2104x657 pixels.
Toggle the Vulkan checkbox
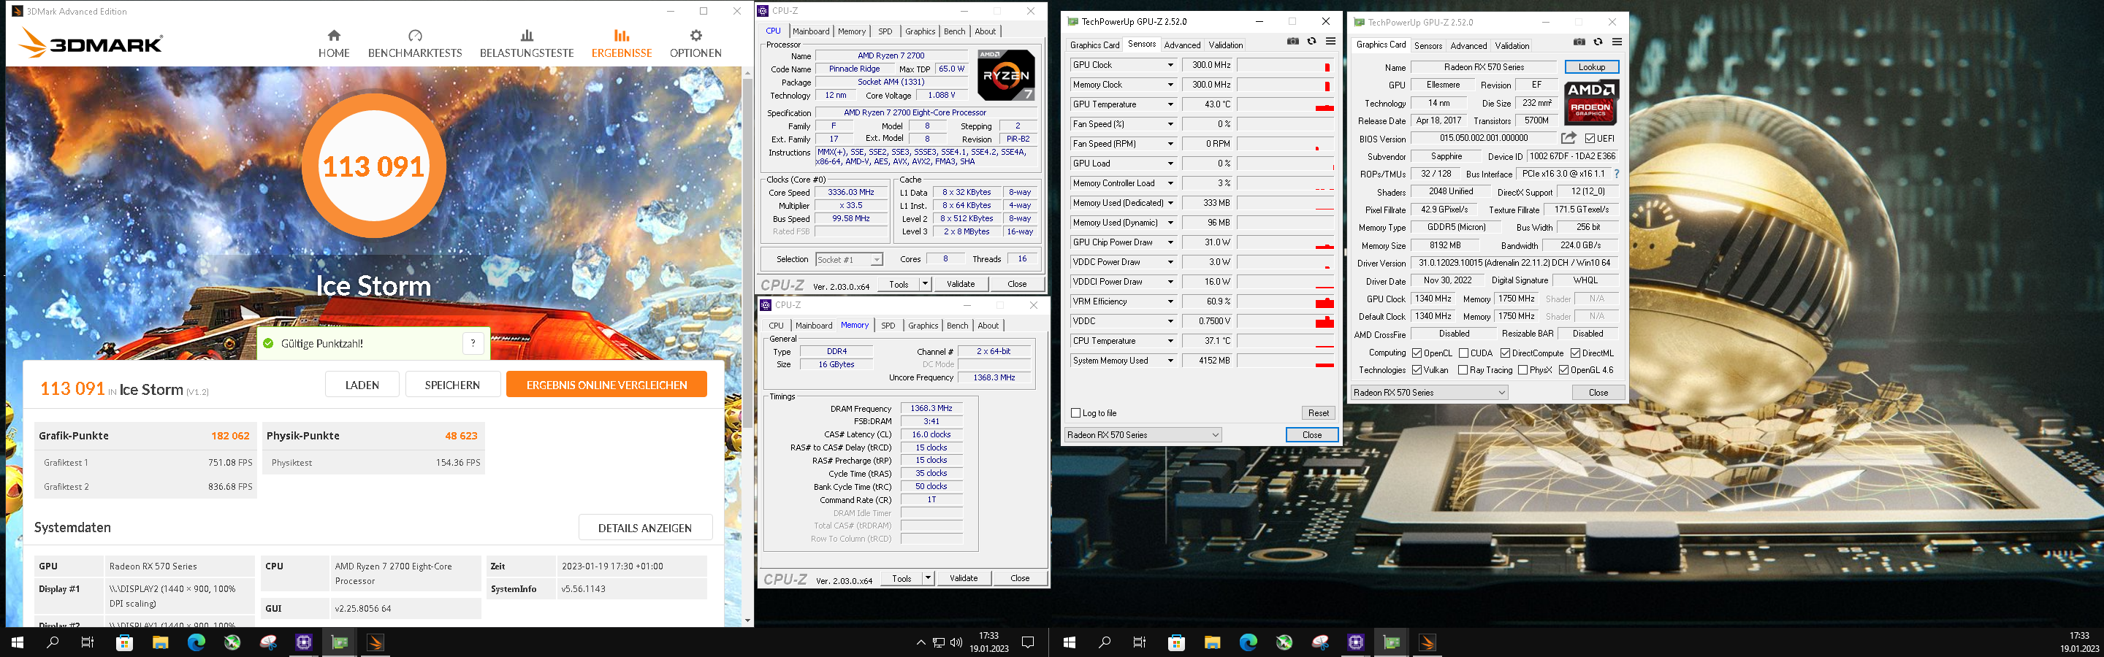(1417, 371)
